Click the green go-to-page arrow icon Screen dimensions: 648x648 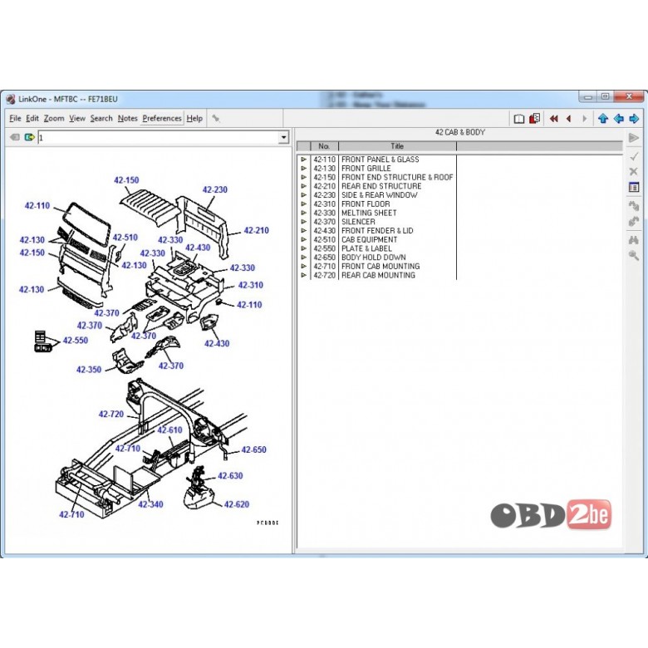(29, 137)
